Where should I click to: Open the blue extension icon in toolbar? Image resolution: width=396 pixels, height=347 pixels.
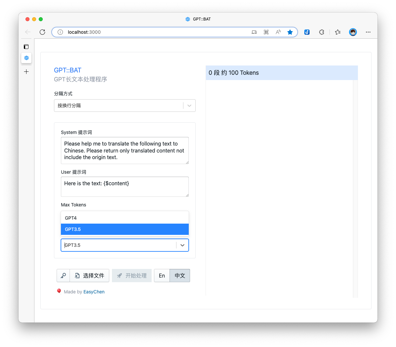point(307,32)
